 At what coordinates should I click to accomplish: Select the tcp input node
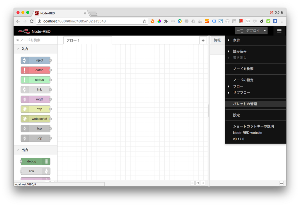coord(35,129)
